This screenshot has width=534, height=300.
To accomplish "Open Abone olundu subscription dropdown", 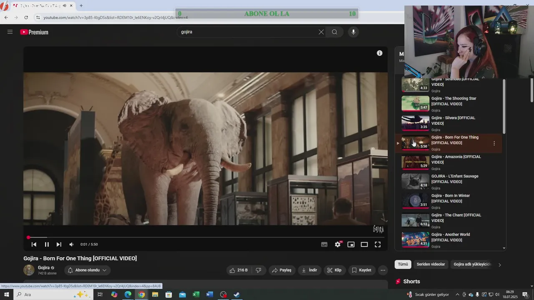I will coord(87,270).
